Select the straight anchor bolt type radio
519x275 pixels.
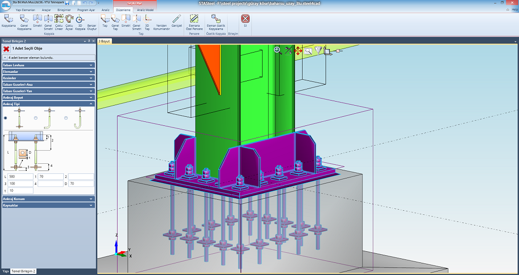6,118
